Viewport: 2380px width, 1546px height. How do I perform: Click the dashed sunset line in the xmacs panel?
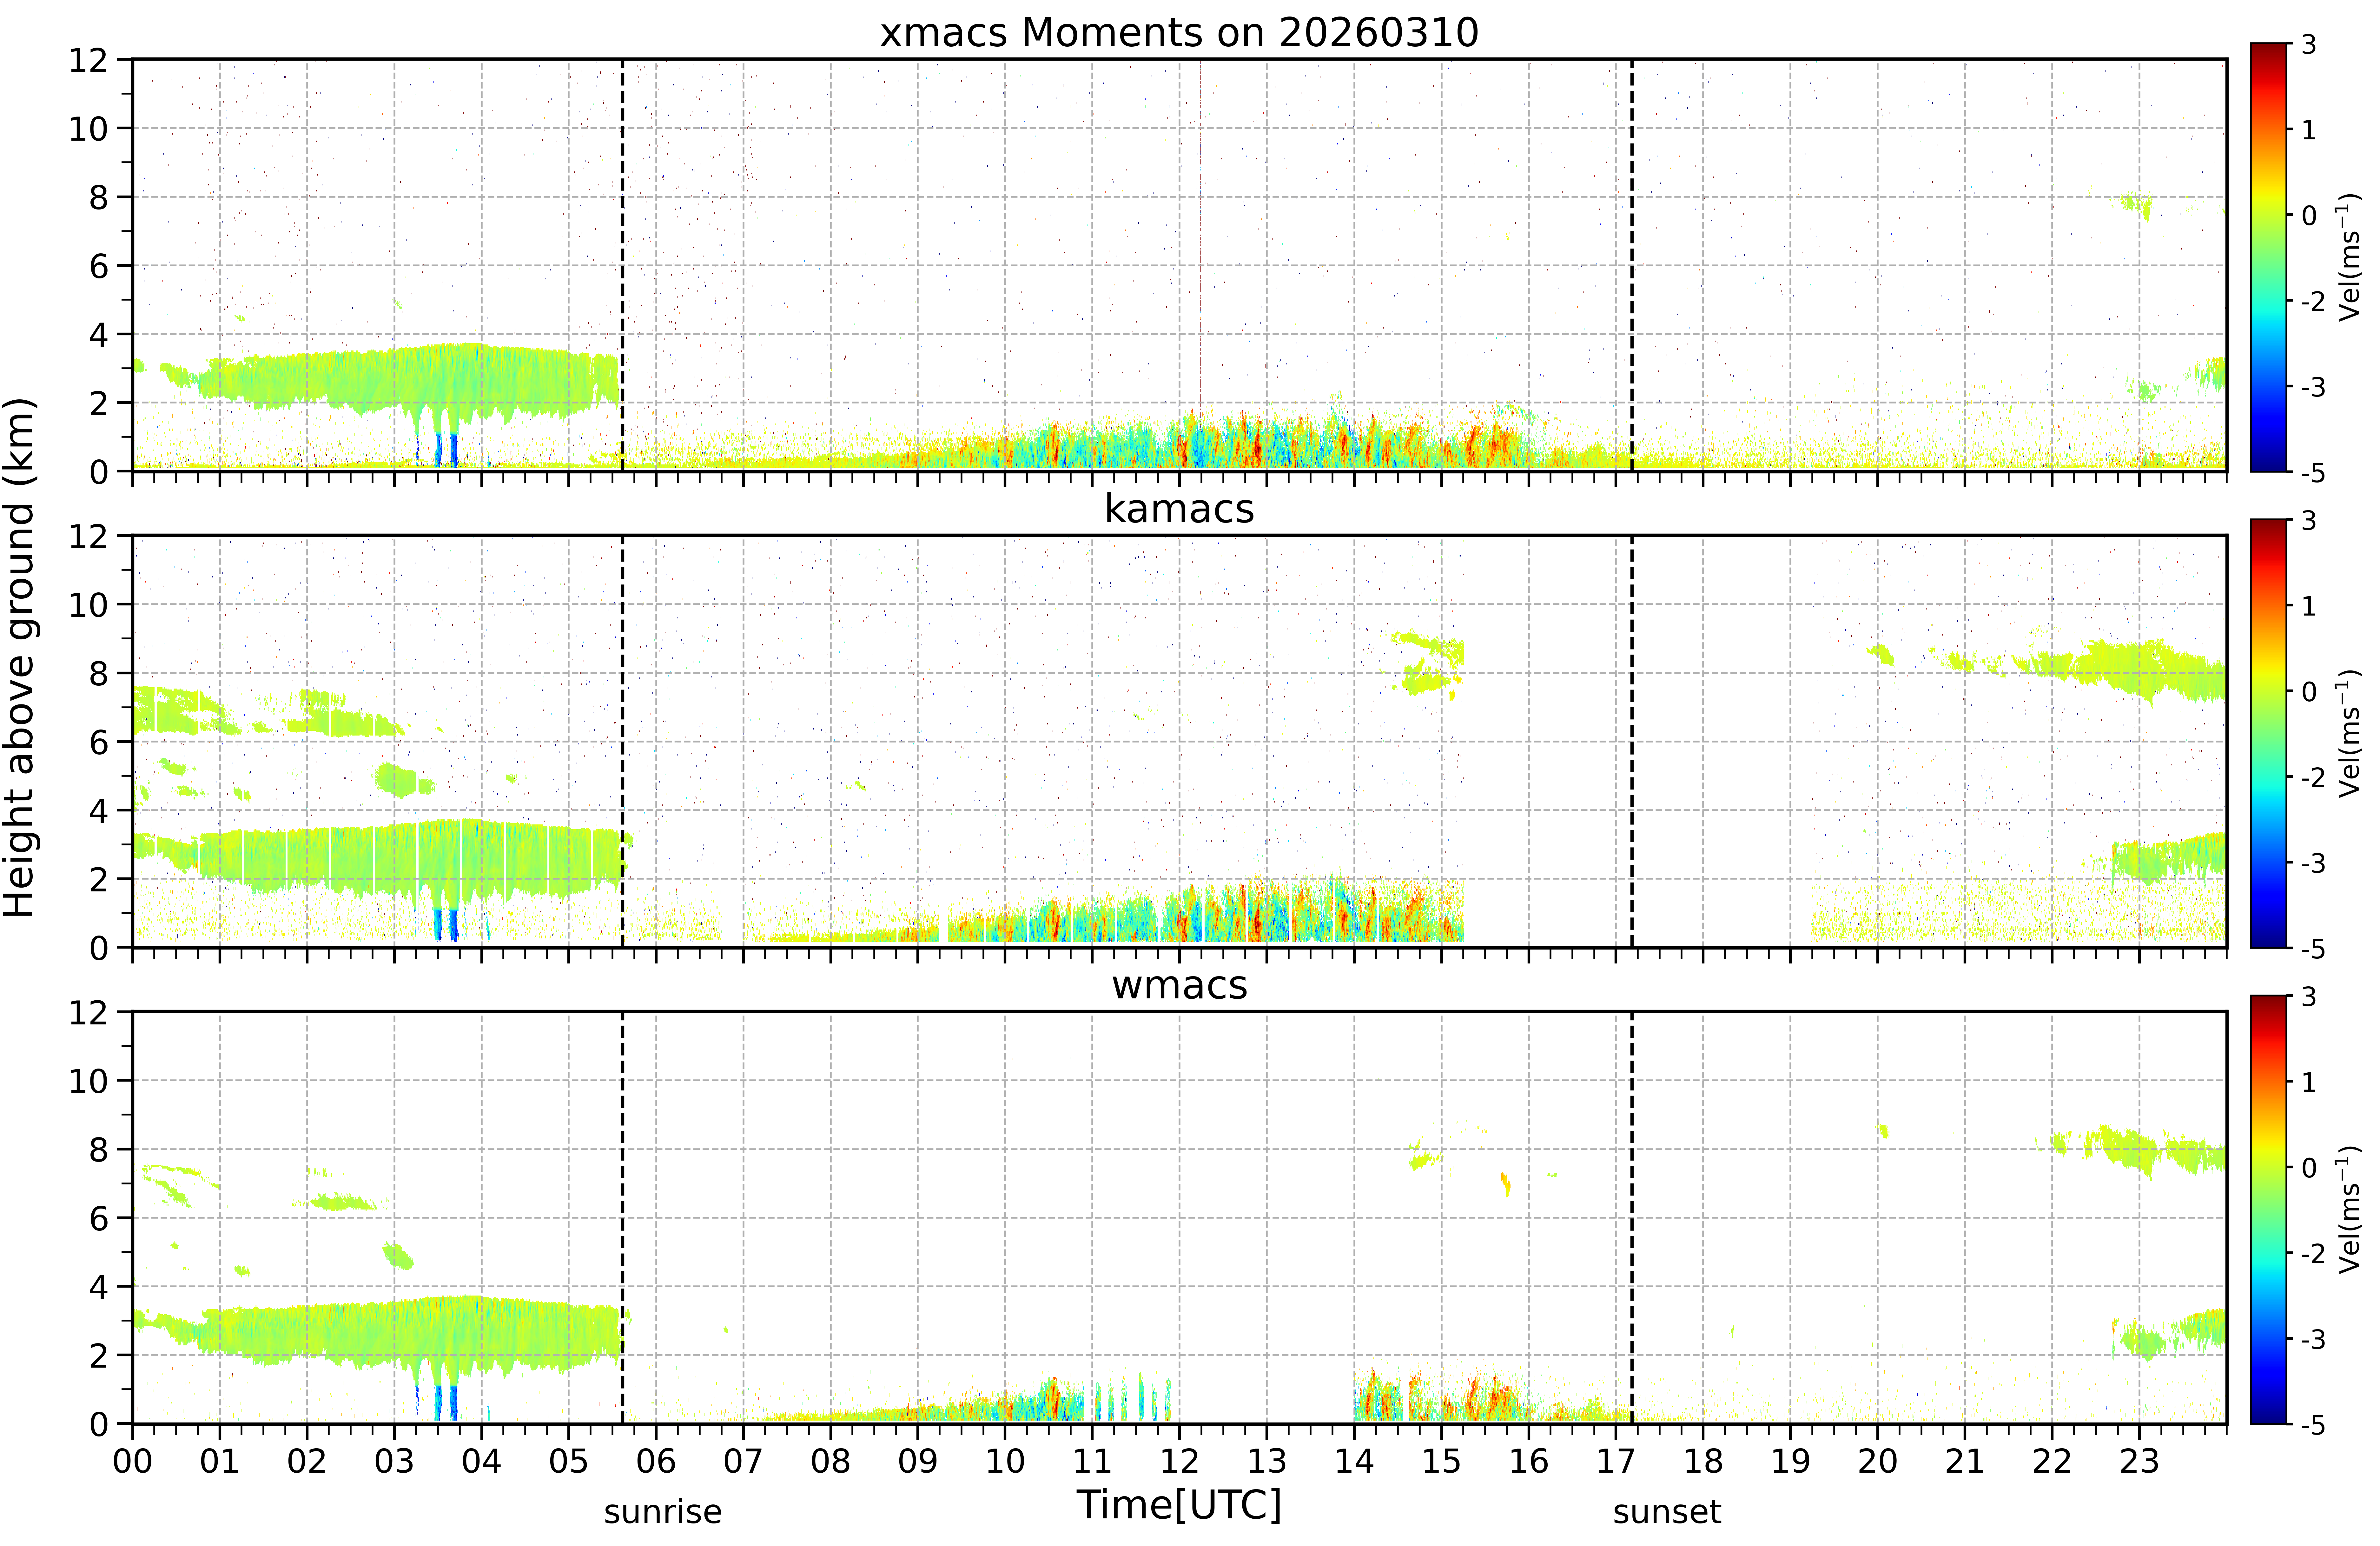(x=1632, y=265)
